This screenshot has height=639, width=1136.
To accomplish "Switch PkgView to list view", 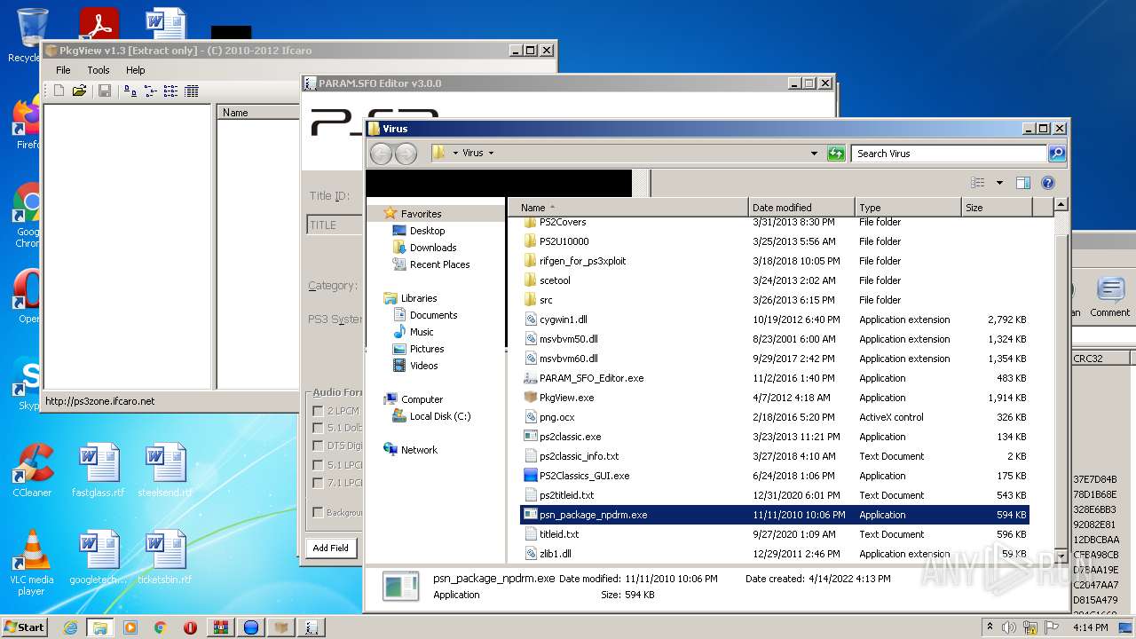I will click(170, 91).
